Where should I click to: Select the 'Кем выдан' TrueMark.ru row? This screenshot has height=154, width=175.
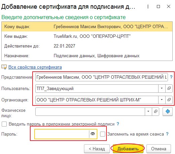pyautogui.click(x=87, y=36)
